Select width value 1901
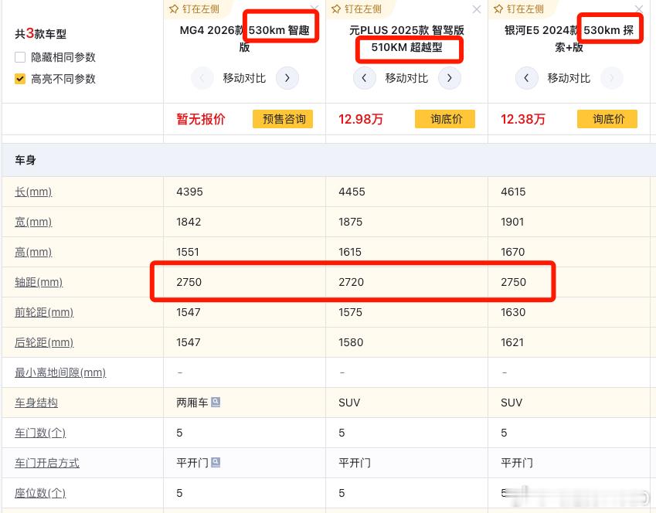The width and height of the screenshot is (656, 513). (x=512, y=223)
